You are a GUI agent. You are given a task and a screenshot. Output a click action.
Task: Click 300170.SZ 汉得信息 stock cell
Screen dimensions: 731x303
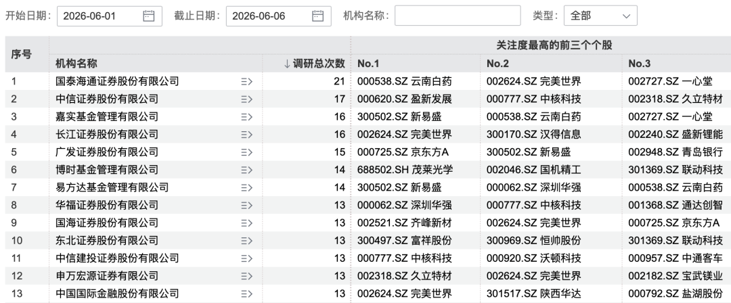[x=534, y=135]
